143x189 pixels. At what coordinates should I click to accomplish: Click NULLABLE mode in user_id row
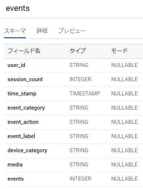(124, 65)
